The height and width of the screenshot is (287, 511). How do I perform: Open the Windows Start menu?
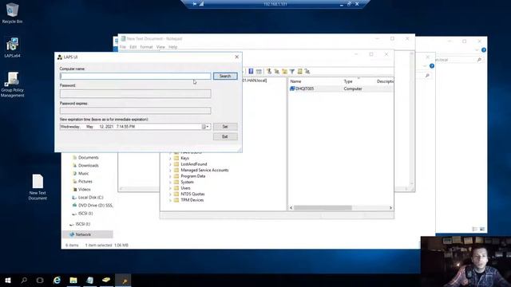8,280
